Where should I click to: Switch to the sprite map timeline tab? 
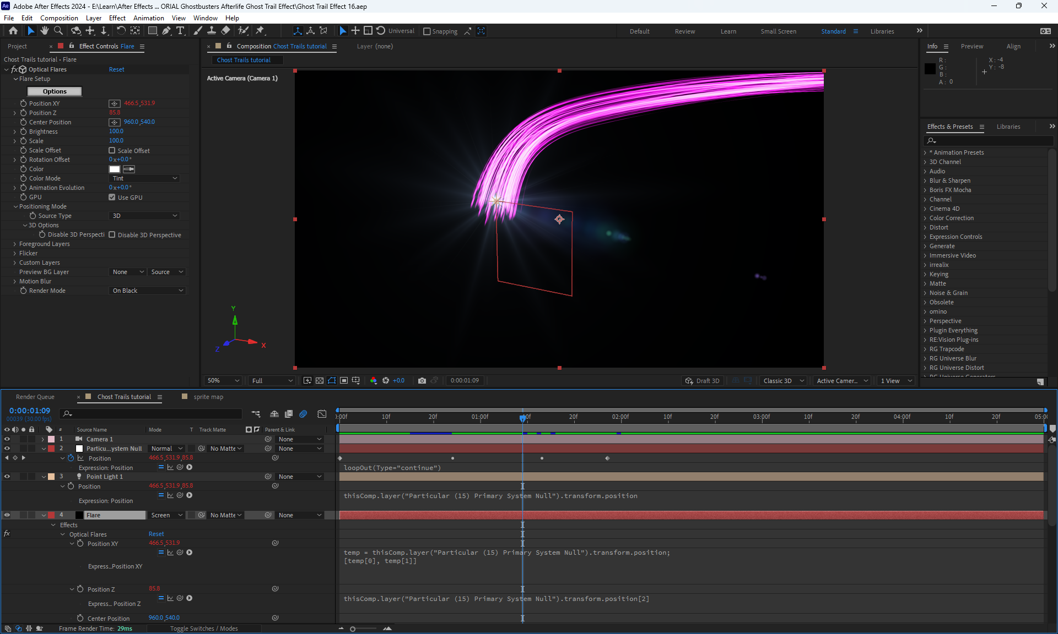(x=208, y=397)
